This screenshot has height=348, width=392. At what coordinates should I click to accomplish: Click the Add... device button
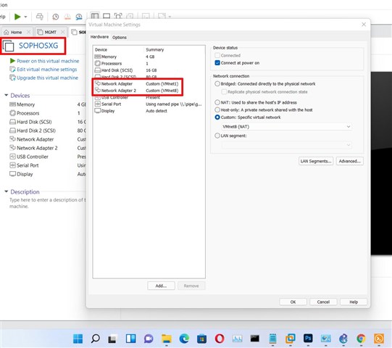(x=161, y=286)
